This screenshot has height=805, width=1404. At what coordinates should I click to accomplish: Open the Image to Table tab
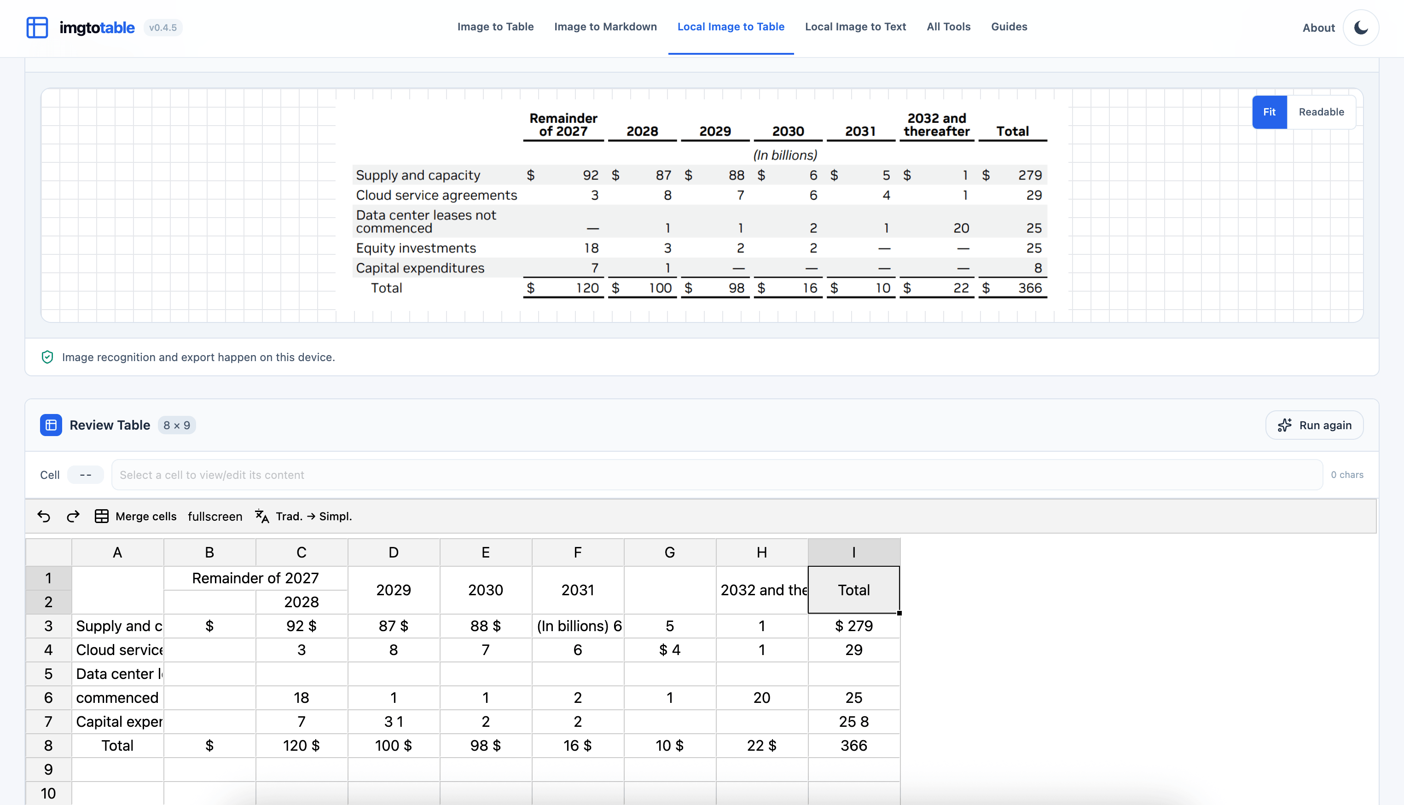click(495, 27)
